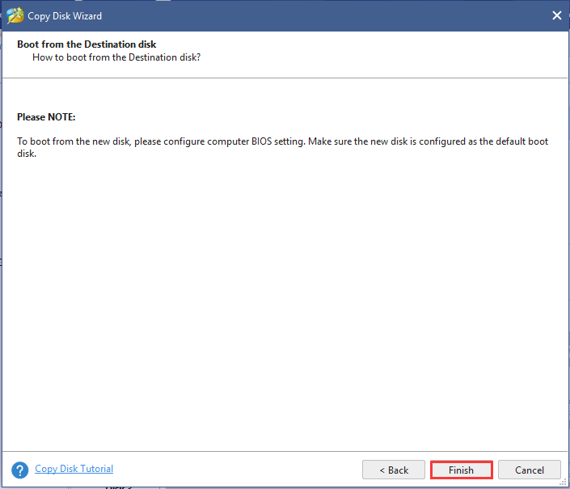Click 'How to boot from the Destination disk?' subtitle
This screenshot has width=570, height=489.
[x=116, y=57]
